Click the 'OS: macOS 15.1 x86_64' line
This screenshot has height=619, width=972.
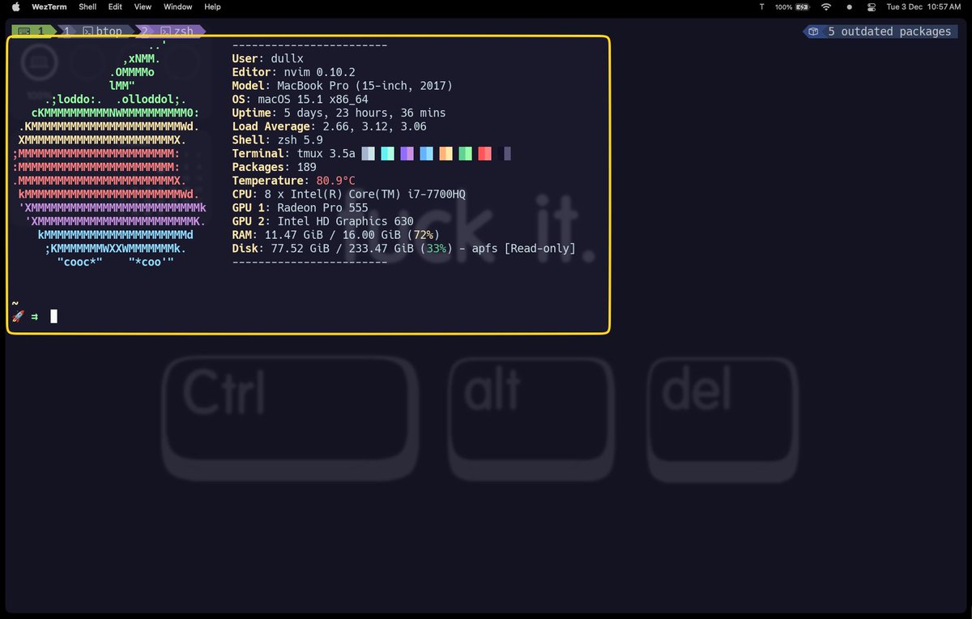click(300, 99)
